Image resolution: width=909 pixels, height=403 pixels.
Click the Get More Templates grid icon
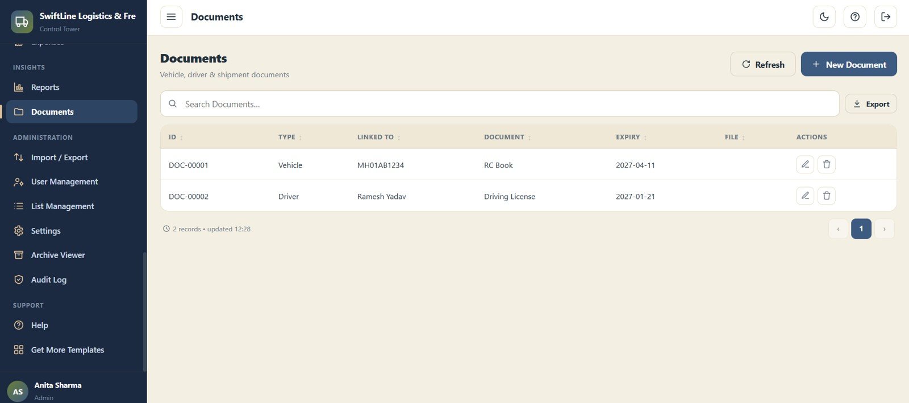pyautogui.click(x=19, y=350)
